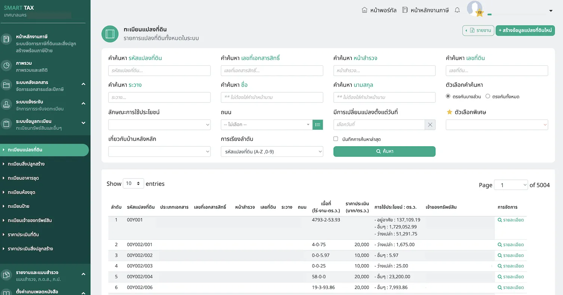Screen dimensions: 563x295
Task: Click the notification bell icon
Action: 457,10
